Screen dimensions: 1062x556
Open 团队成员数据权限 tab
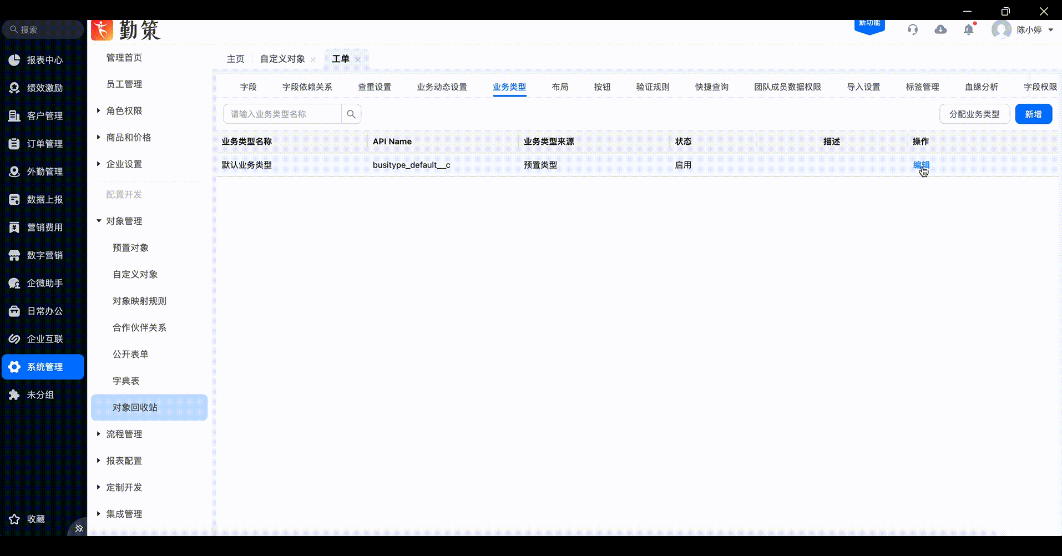787,87
